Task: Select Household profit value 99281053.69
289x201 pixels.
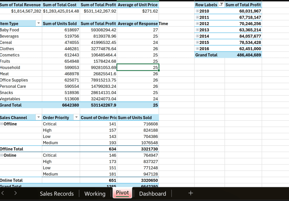Action: (x=99, y=67)
